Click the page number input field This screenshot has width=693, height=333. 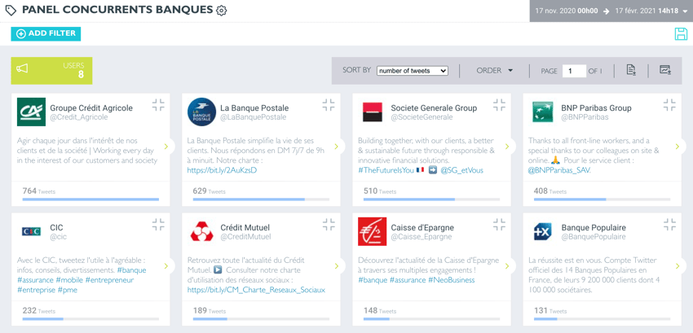(x=574, y=71)
